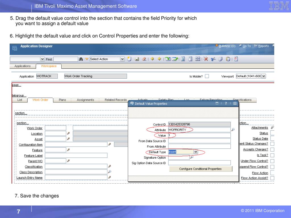Click the detail arrow beside Asset field
Viewport: 291px width, 218px height.
click(x=68, y=139)
